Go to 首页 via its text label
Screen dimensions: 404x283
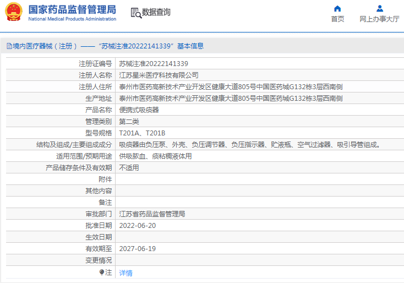tap(337, 19)
